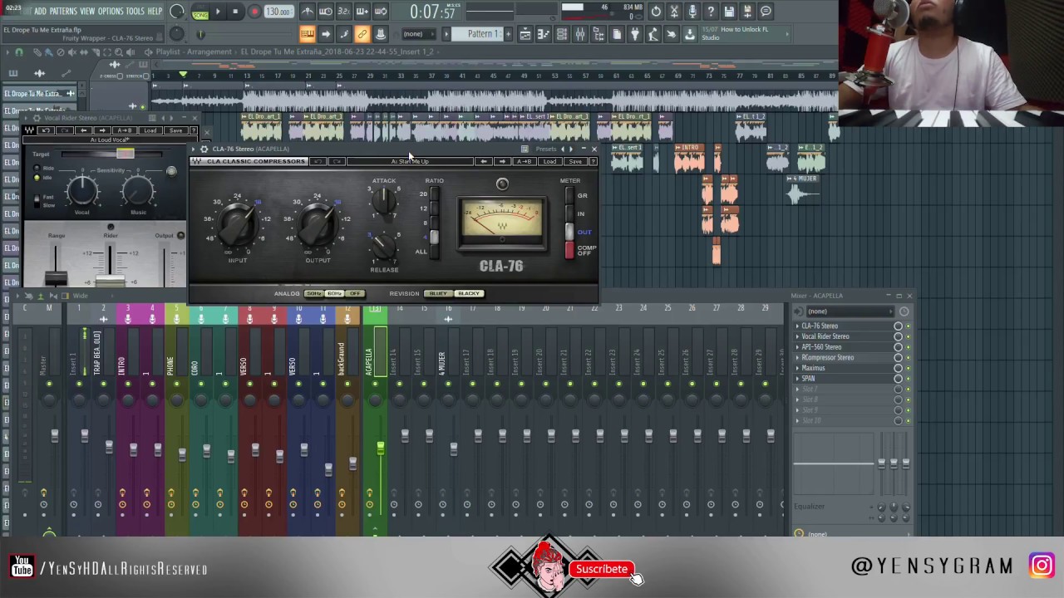Select ratio 20 button on CLA-76
Viewport: 1064px width, 598px height.
(x=433, y=194)
